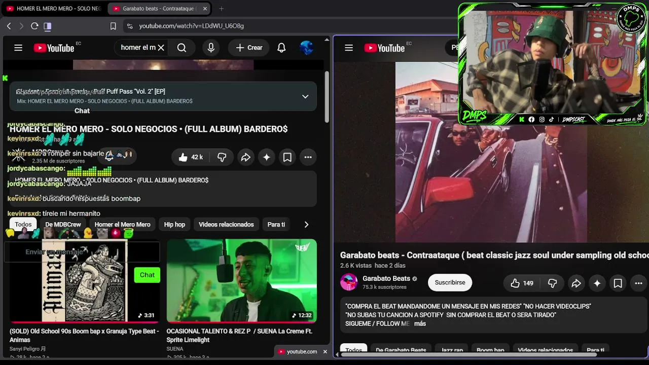Screen dimensions: 649x365
Task: Open account avatar menu in left YouTube
Action: pos(306,48)
